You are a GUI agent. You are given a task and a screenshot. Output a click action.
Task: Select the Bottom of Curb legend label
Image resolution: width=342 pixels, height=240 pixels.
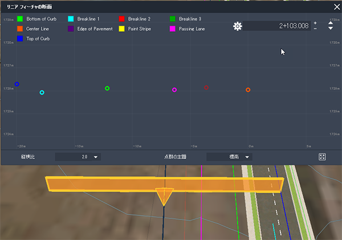(x=42, y=19)
